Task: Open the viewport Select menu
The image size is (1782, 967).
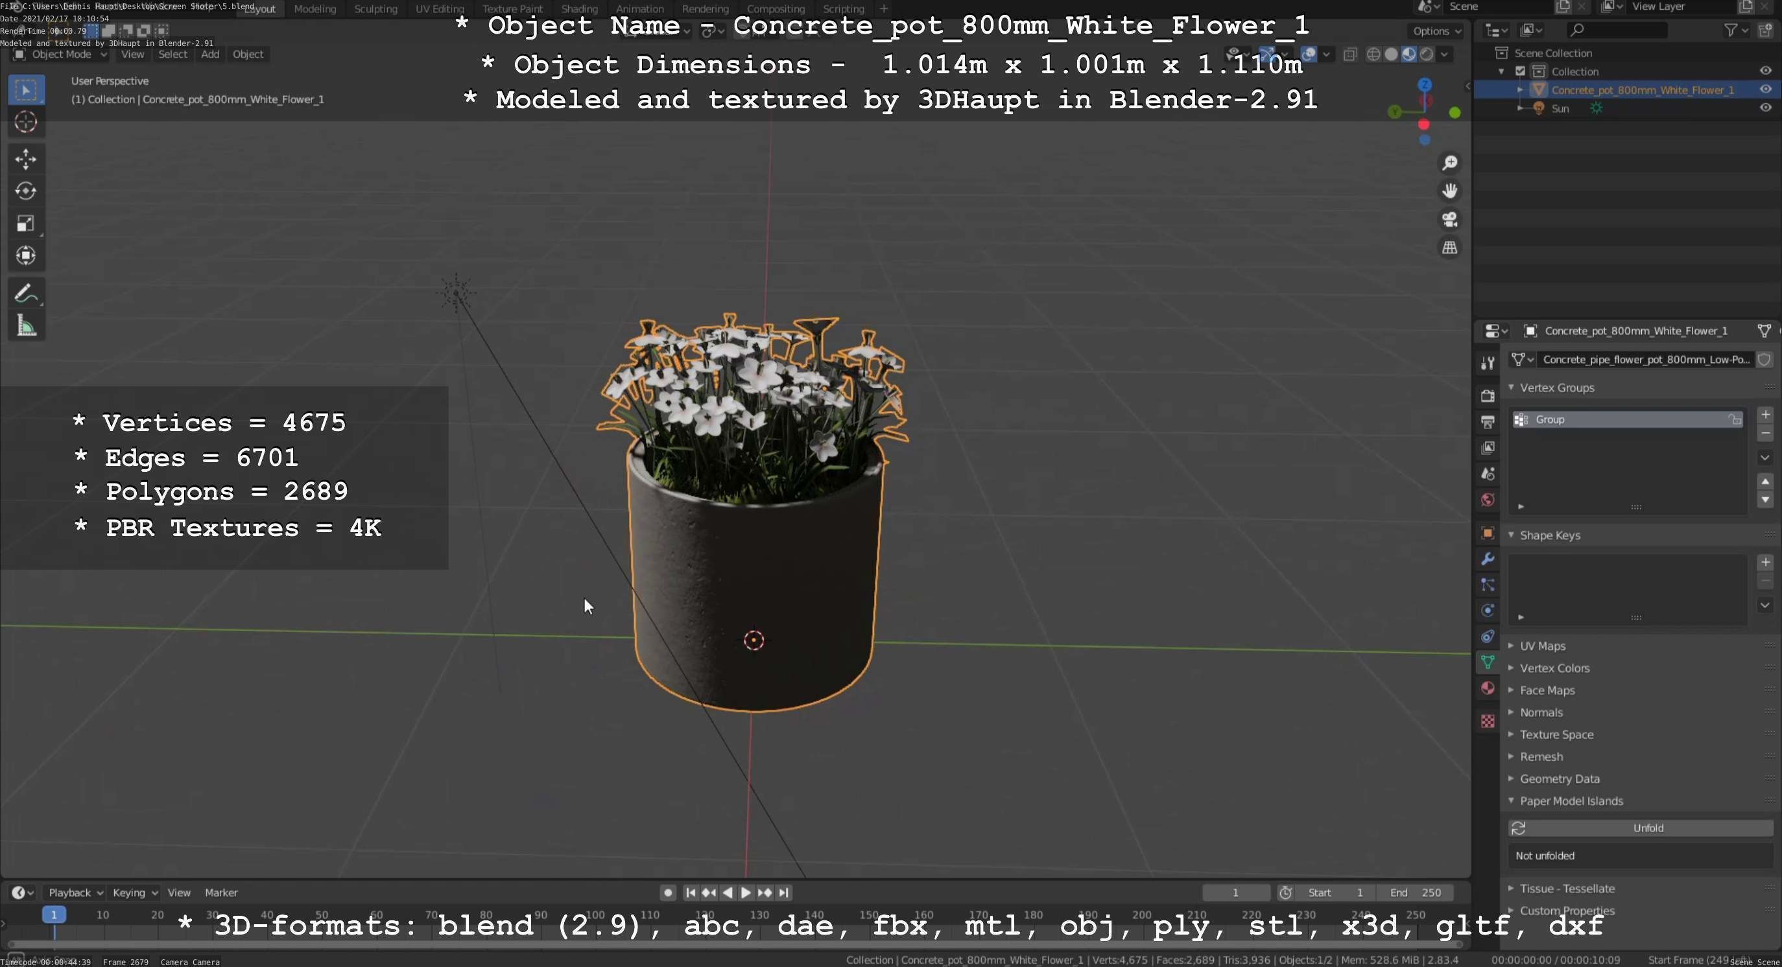Action: [x=172, y=54]
